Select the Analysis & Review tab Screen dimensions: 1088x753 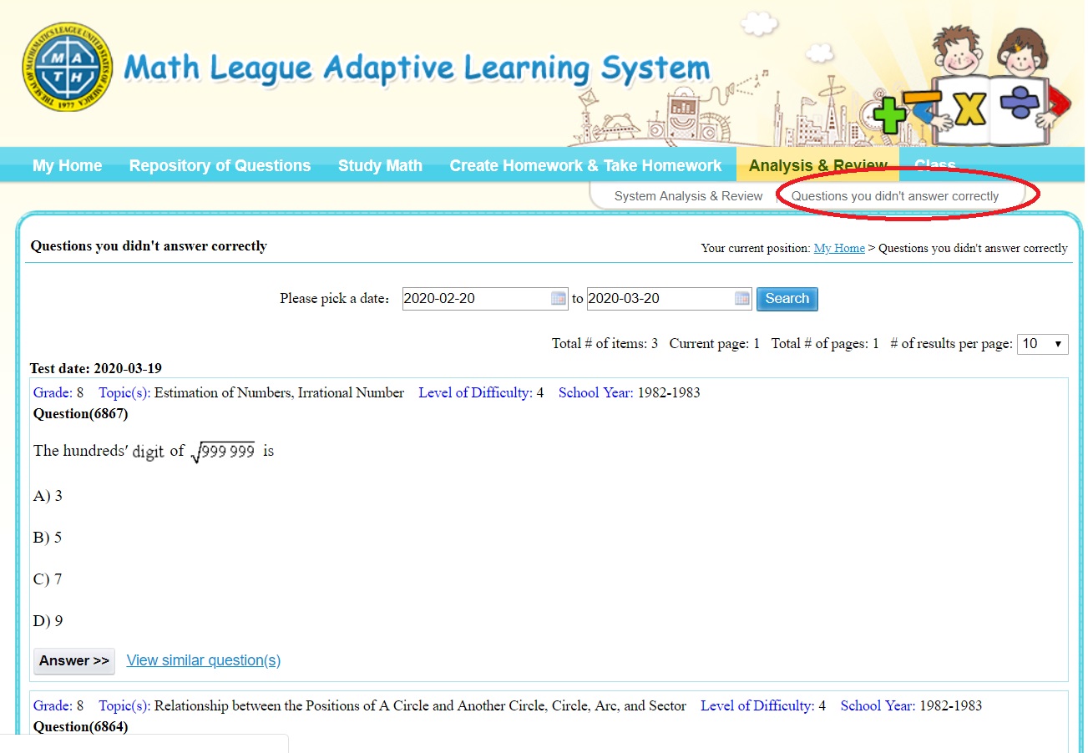pyautogui.click(x=817, y=165)
